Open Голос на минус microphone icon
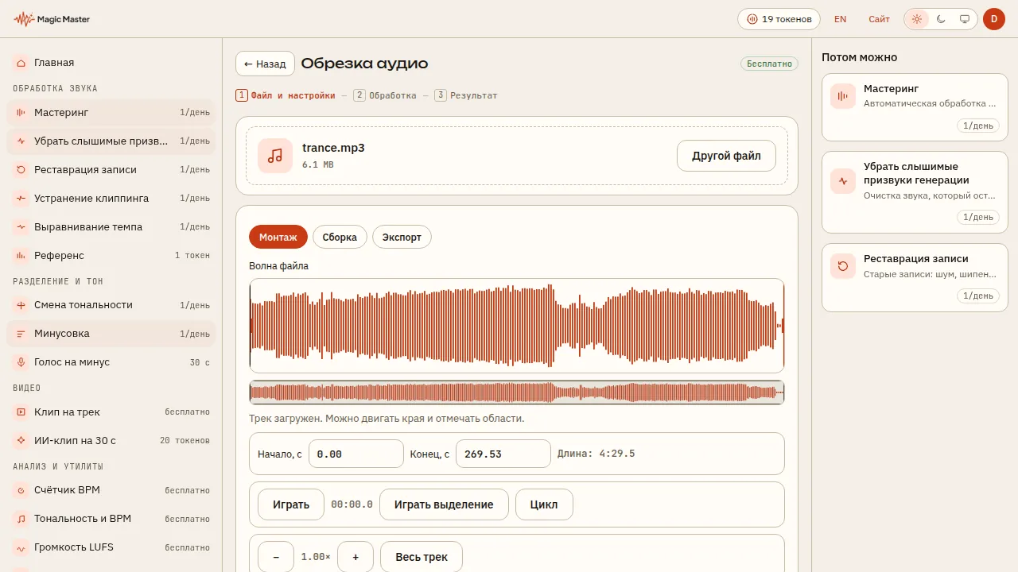This screenshot has height=572, width=1018. coord(21,362)
